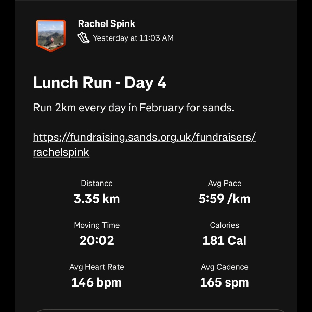Select the Distance stat label

pyautogui.click(x=97, y=183)
